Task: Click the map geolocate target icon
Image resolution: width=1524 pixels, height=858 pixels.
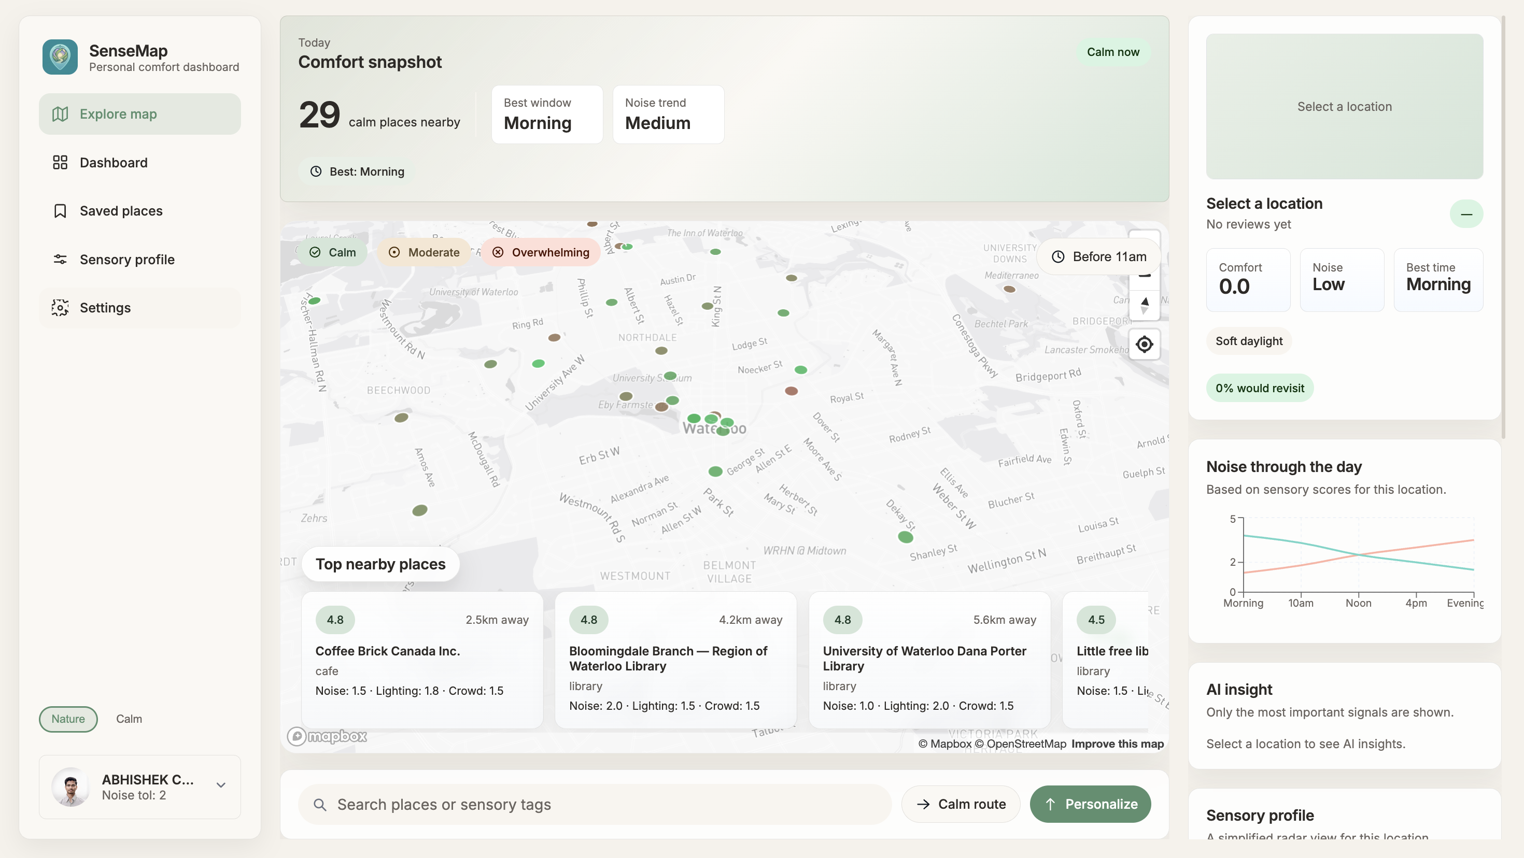Action: point(1144,344)
